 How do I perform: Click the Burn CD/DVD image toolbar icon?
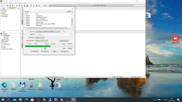pos(25,6)
